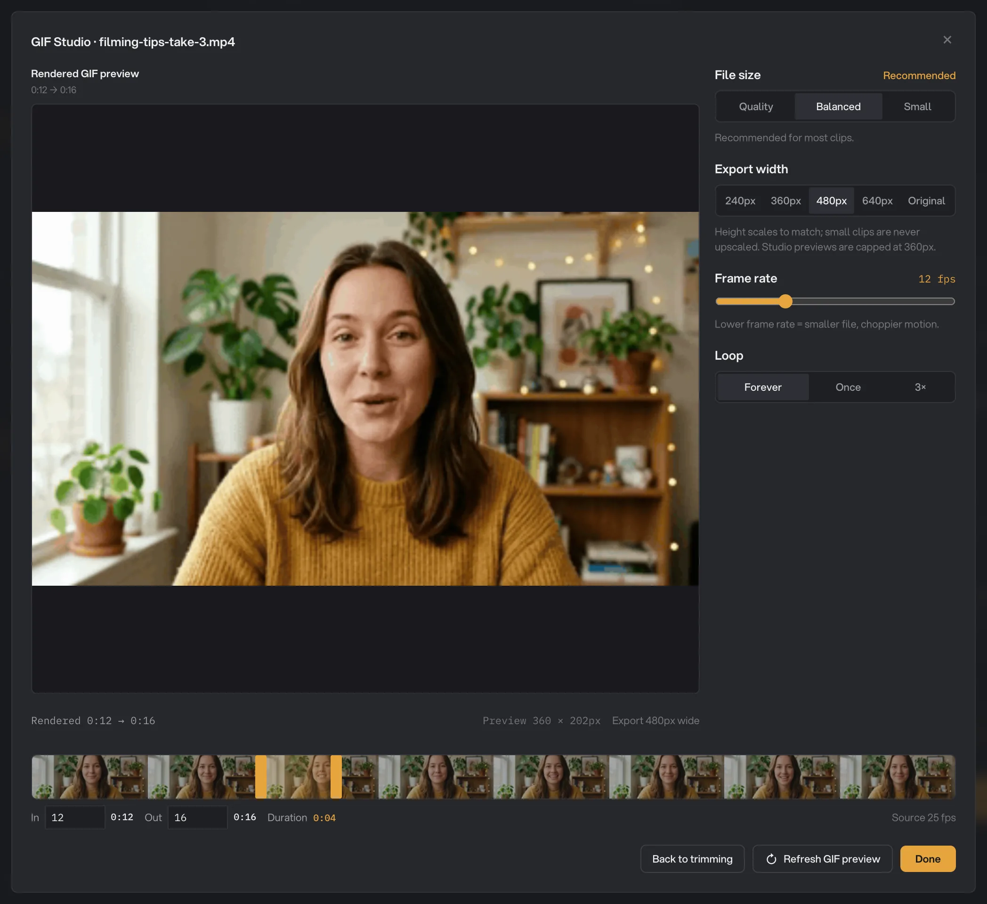The image size is (987, 904).
Task: Click the last filmstrip thumbnail
Action: (x=898, y=777)
